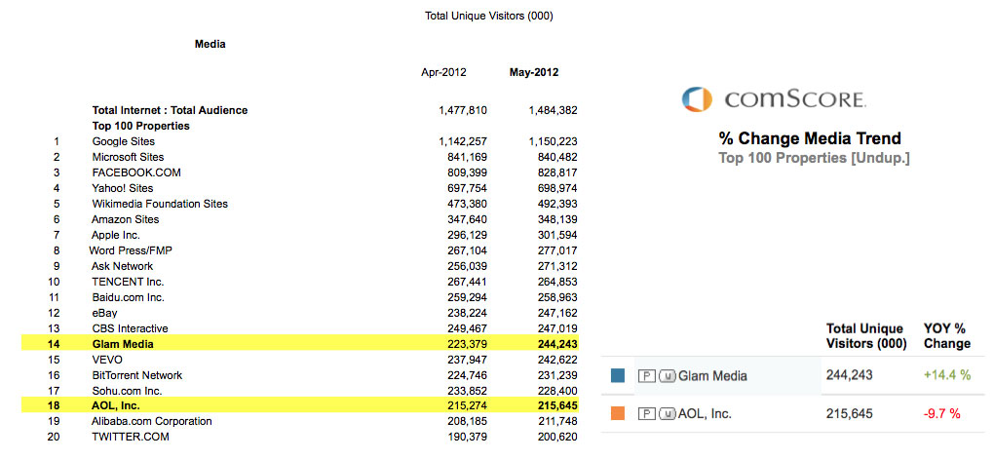Click the Google Sites value 1,150,223
The height and width of the screenshot is (460, 994).
pyautogui.click(x=553, y=141)
